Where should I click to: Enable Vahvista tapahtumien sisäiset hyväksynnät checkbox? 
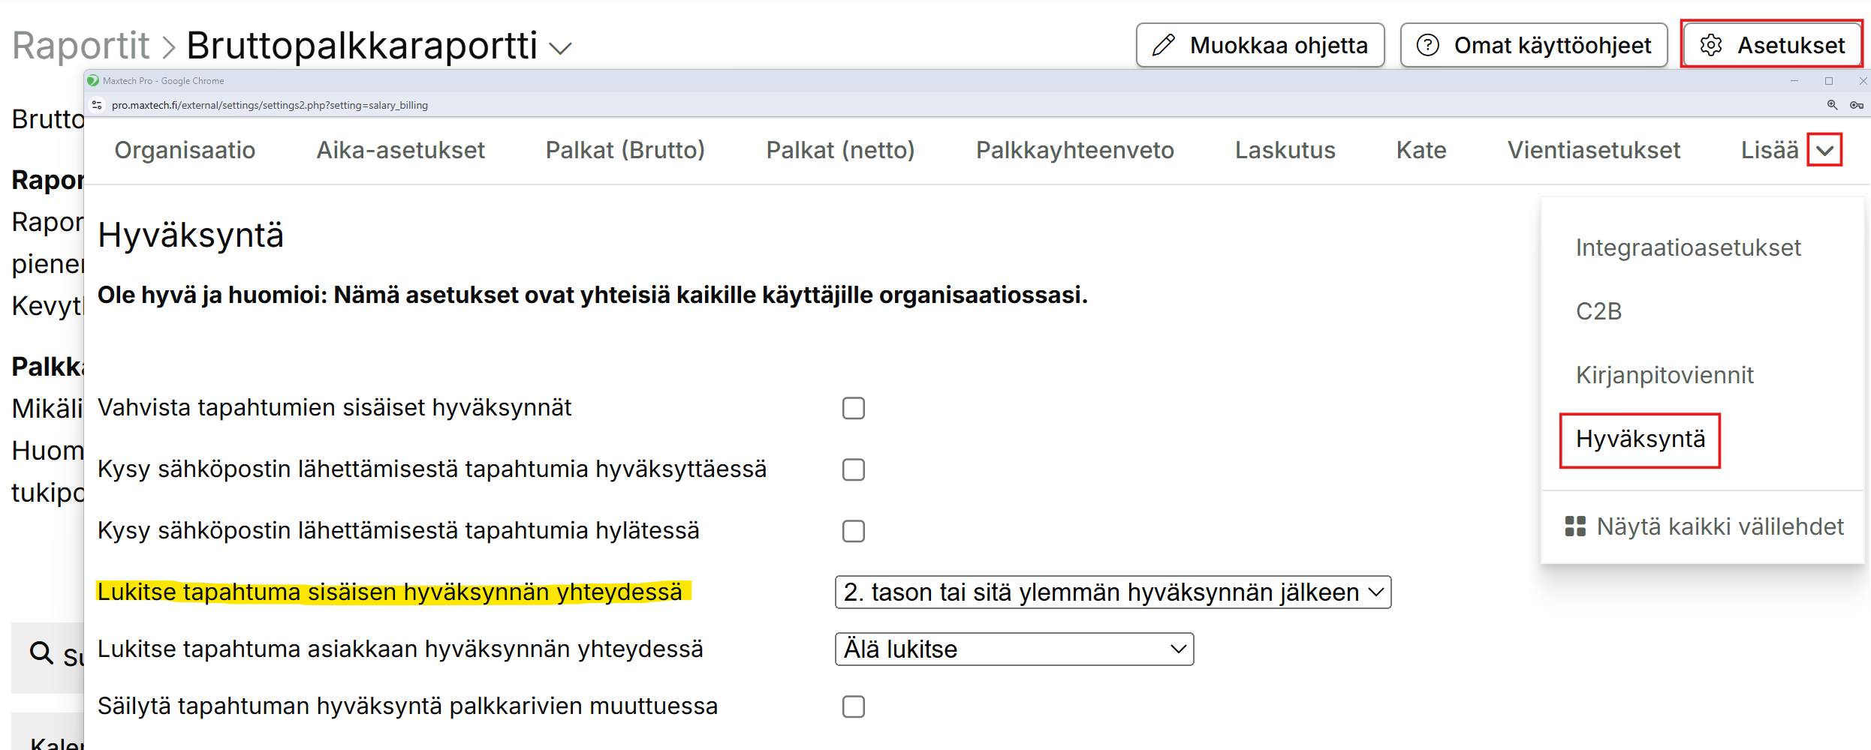point(853,408)
